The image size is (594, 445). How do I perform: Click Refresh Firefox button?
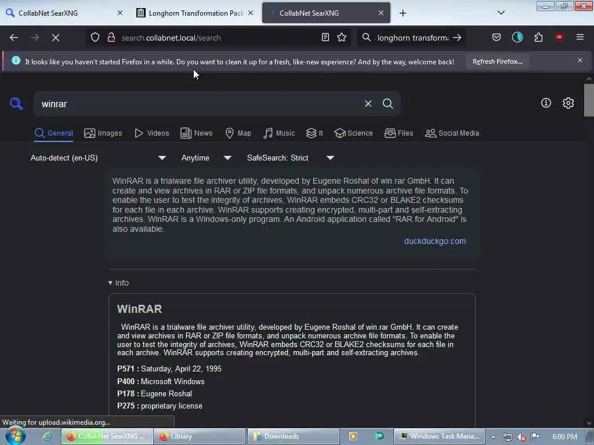tap(497, 61)
